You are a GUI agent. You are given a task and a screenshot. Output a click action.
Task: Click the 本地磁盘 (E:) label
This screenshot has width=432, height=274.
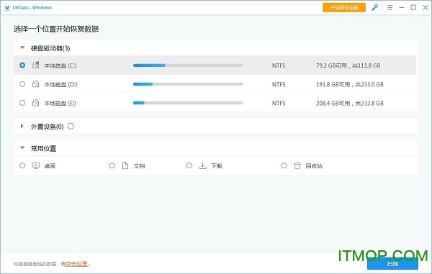click(60, 103)
